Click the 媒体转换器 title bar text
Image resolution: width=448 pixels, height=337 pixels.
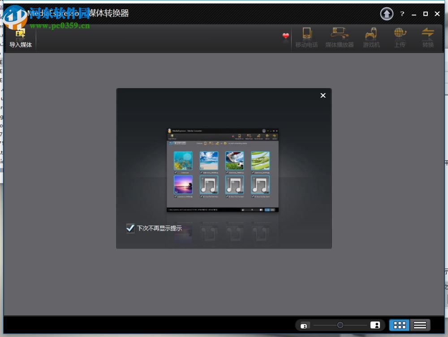109,14
